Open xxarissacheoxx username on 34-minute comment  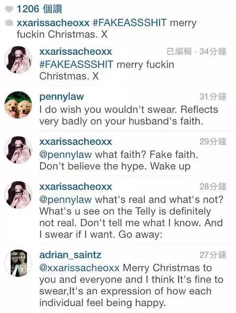tap(75, 52)
